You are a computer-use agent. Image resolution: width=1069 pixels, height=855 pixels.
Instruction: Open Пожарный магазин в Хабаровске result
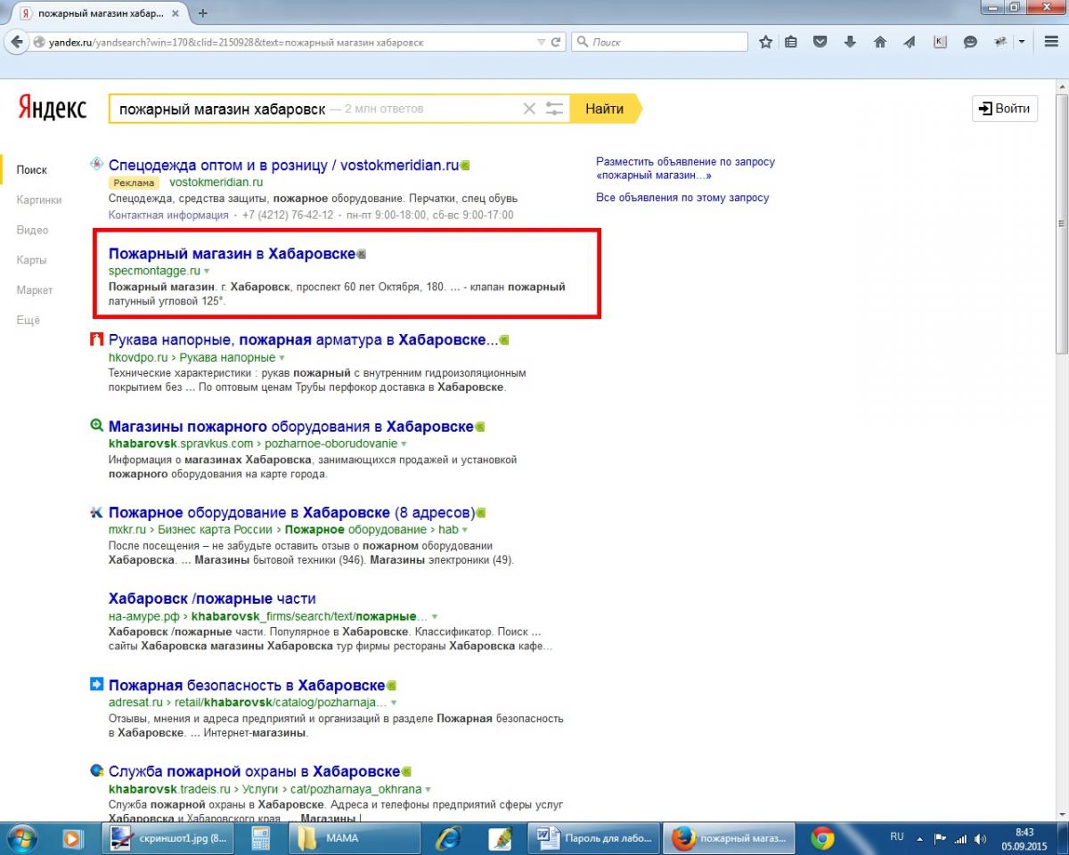(232, 254)
